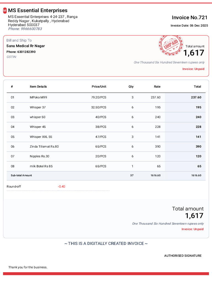Click bold total 390 for Zinda Tilismat
The image size is (212, 283).
198,146
